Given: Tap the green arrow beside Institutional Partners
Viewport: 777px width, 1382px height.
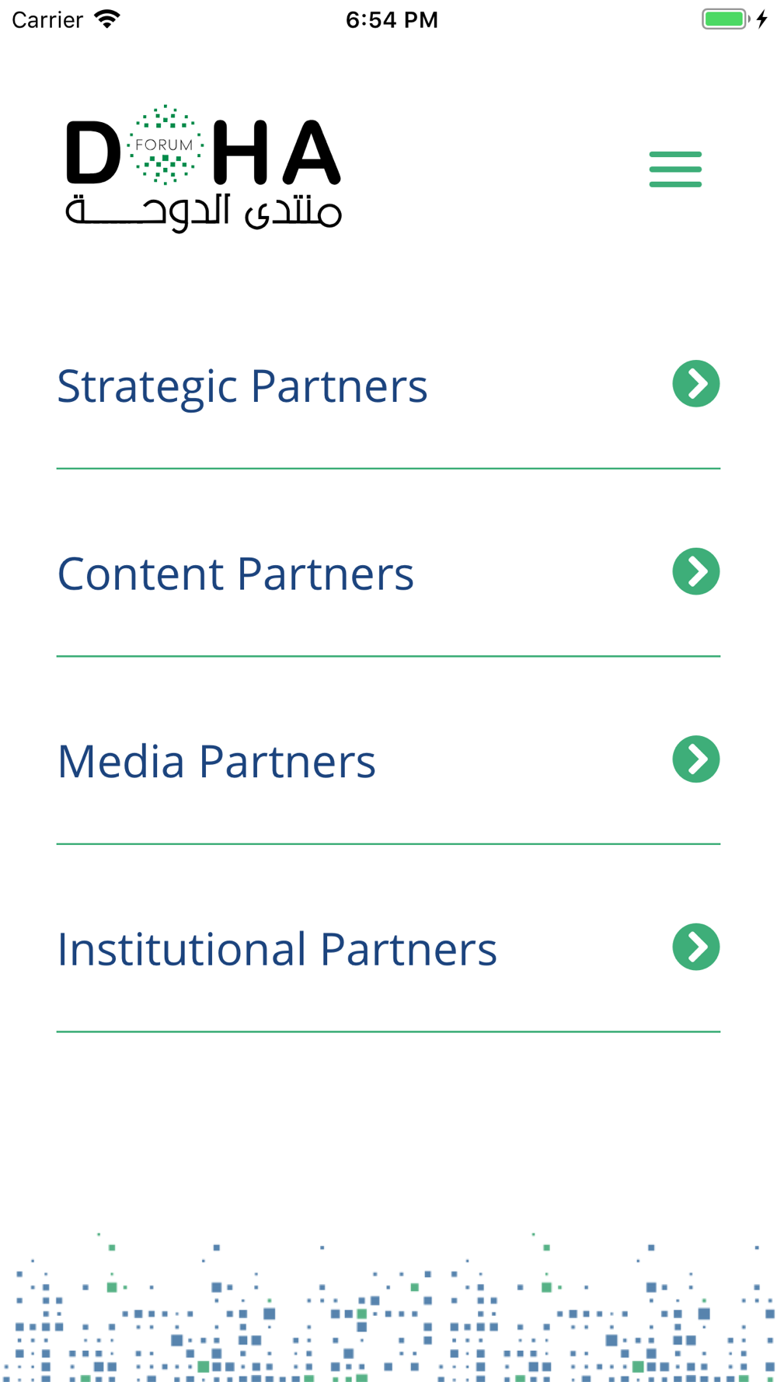Looking at the screenshot, I should point(695,947).
